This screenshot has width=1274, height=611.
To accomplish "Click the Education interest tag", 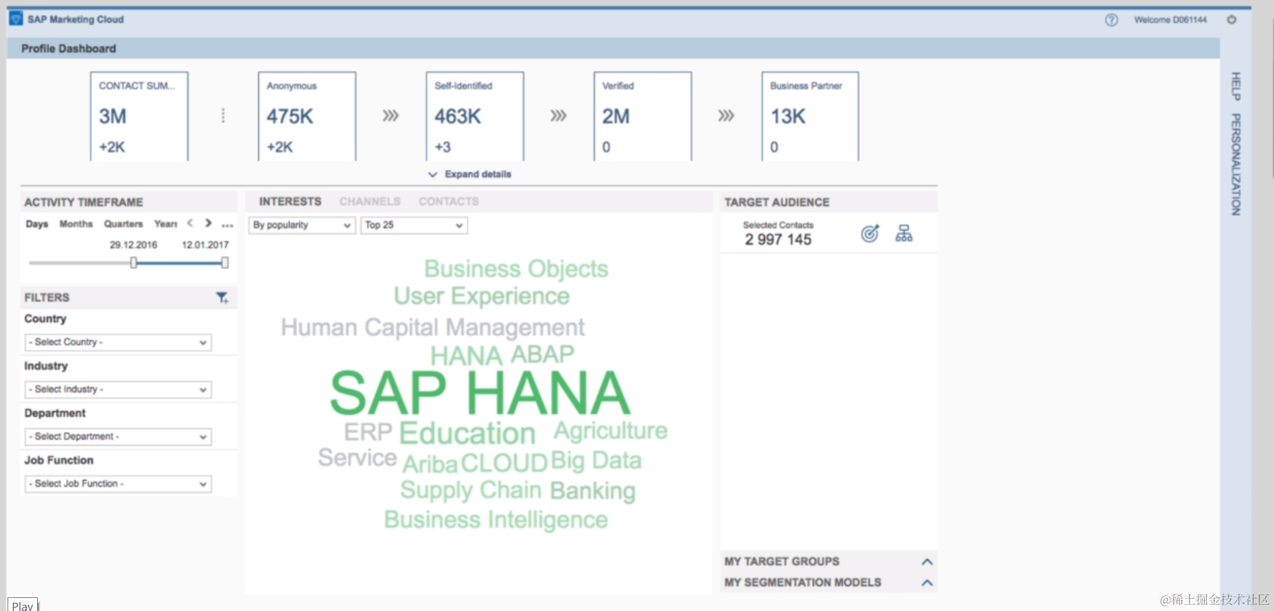I will [x=467, y=433].
